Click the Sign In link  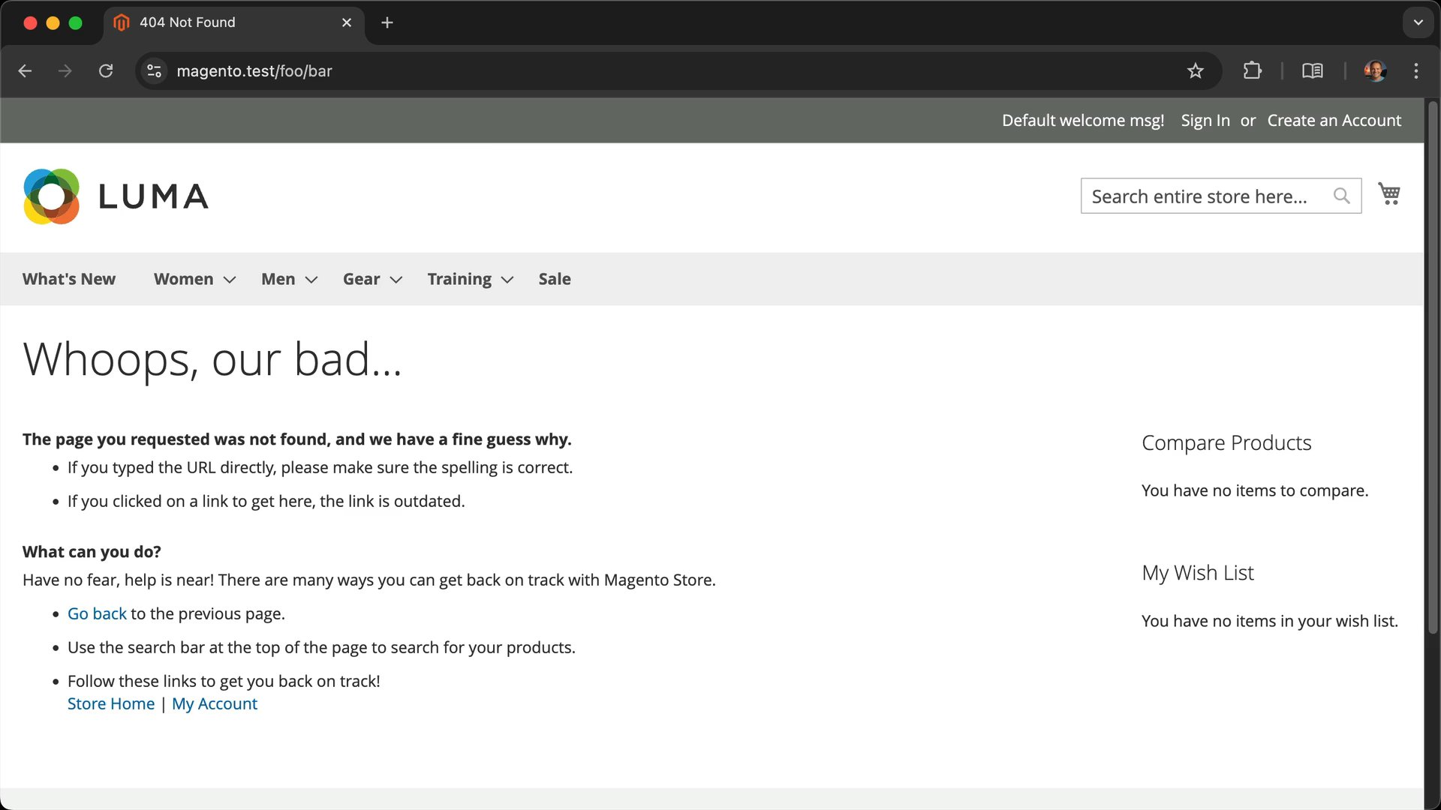click(1205, 121)
